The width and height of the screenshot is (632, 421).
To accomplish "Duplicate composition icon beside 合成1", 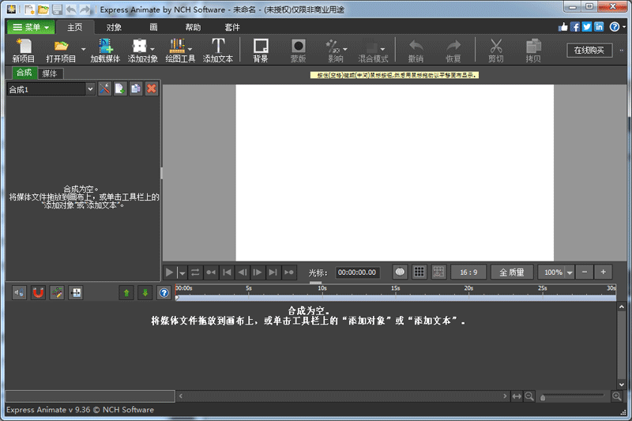I will (135, 88).
